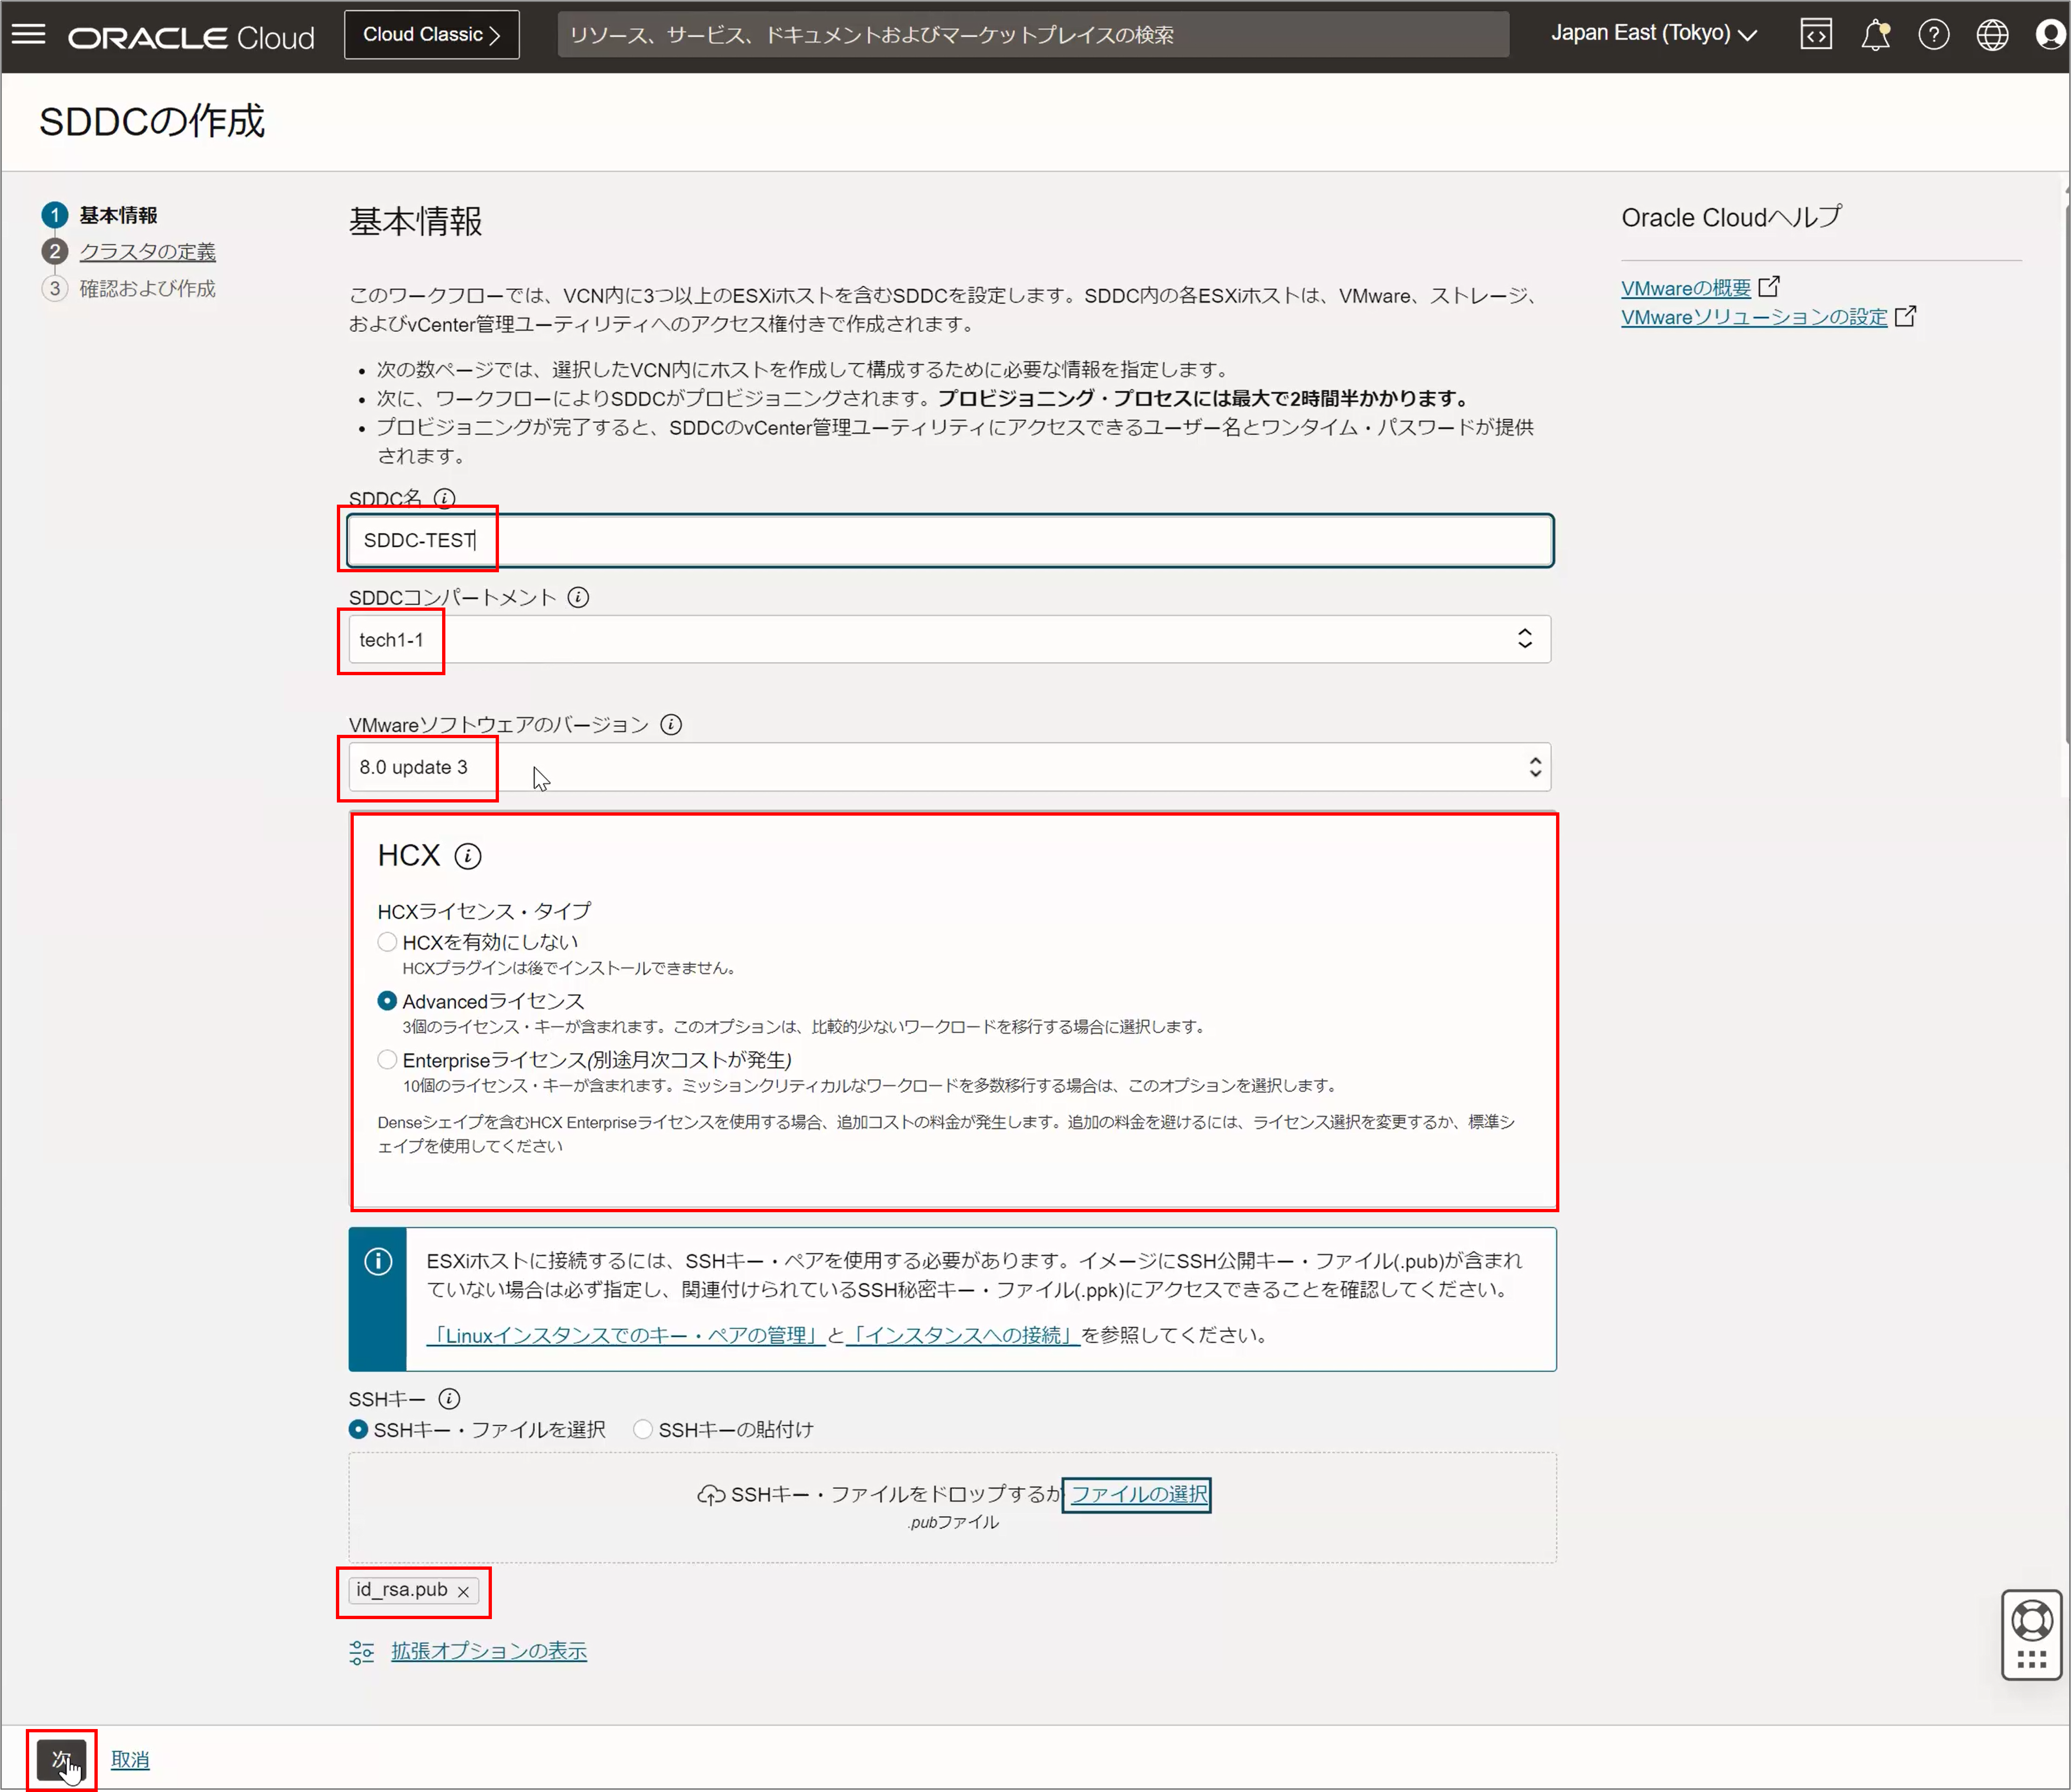This screenshot has width=2071, height=1792.
Task: Click the top search bar field
Action: (1033, 35)
